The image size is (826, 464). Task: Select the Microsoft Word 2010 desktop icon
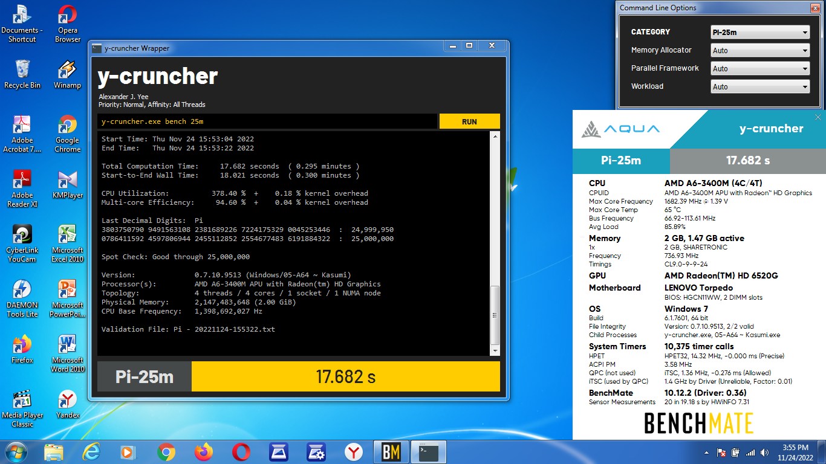tap(68, 353)
